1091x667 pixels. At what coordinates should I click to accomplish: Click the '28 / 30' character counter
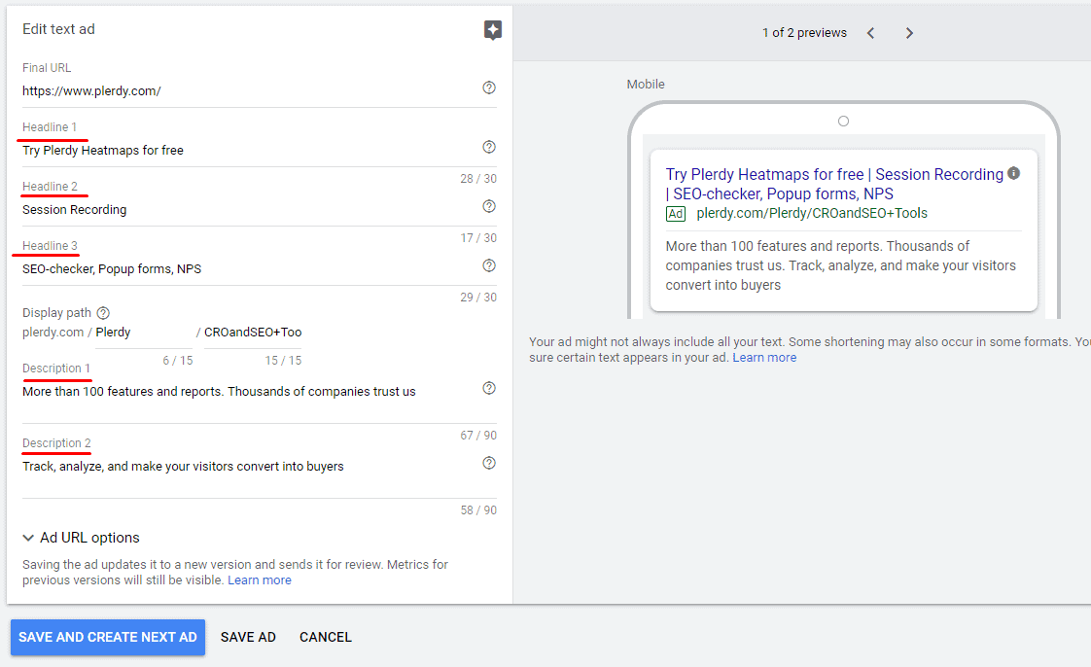pyautogui.click(x=478, y=179)
